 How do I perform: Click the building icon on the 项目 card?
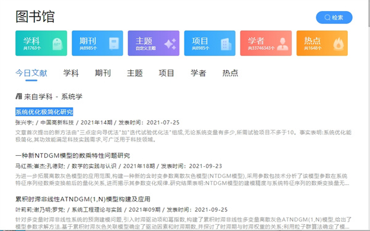226,44
